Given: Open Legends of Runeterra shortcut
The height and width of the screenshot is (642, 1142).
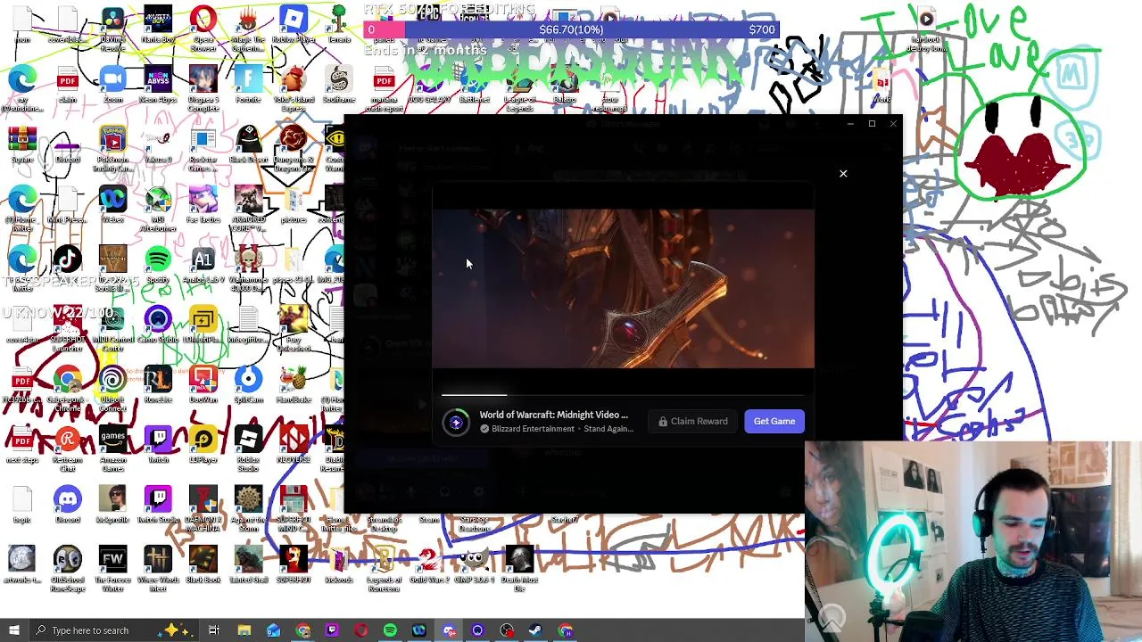Looking at the screenshot, I should 385,567.
